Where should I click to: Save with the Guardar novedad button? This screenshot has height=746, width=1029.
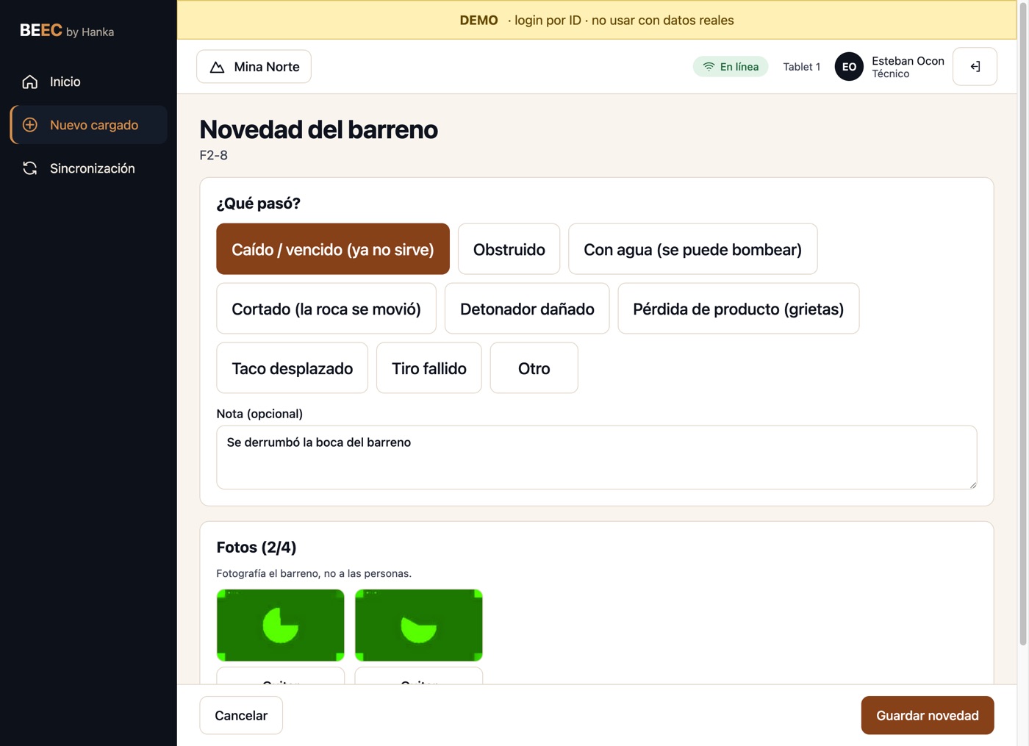point(928,715)
